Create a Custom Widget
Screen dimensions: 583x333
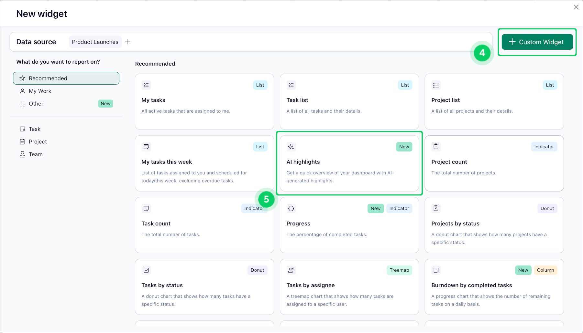537,42
